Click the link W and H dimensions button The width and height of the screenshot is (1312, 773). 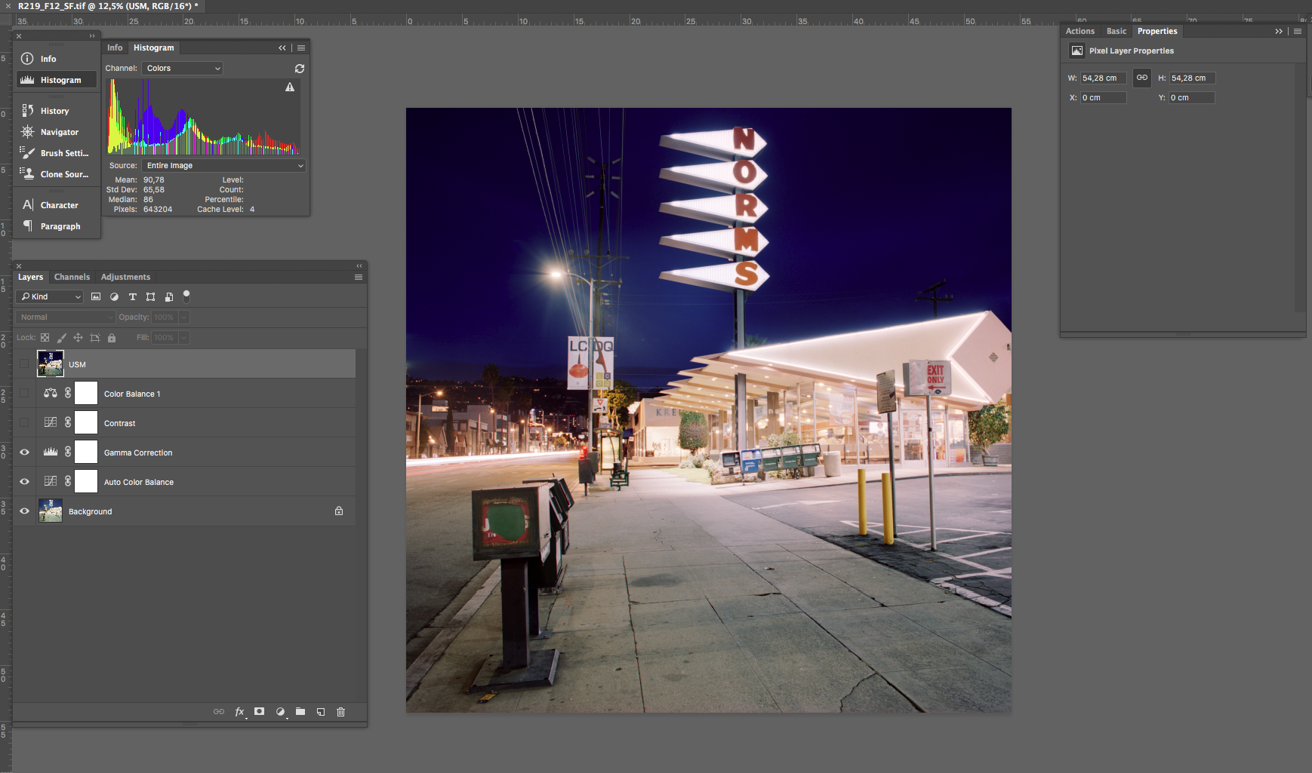click(x=1141, y=78)
